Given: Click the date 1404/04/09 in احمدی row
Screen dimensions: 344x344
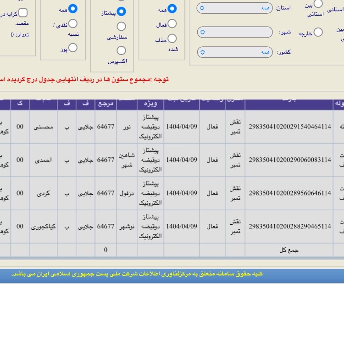Looking at the screenshot, I should coord(182,160).
